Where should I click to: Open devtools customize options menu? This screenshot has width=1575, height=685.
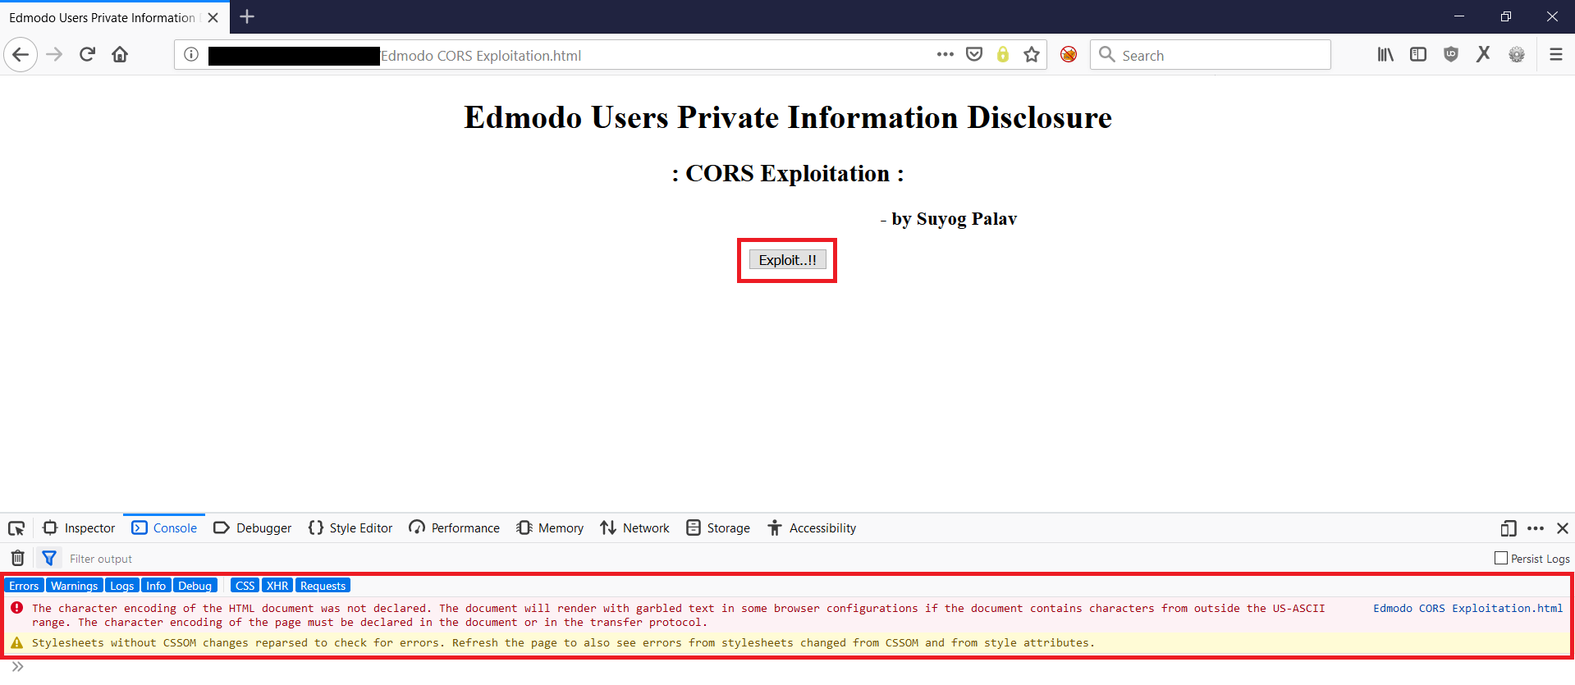coord(1536,528)
